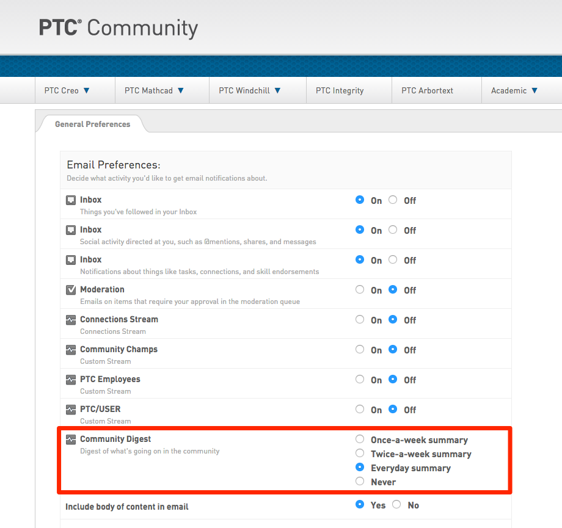This screenshot has width=562, height=528.
Task: Click the Community Champs label
Action: point(119,349)
